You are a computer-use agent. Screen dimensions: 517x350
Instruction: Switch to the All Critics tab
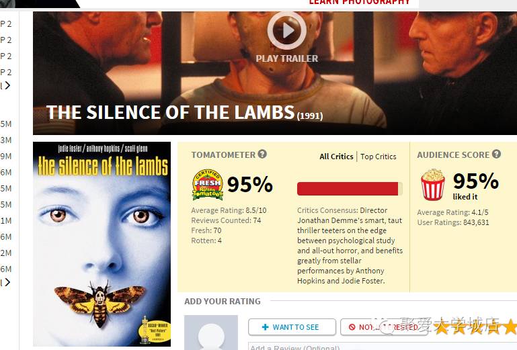[336, 157]
